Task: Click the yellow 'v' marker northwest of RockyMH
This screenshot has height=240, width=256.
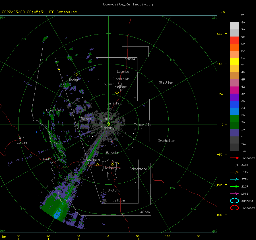Action: [59, 70]
